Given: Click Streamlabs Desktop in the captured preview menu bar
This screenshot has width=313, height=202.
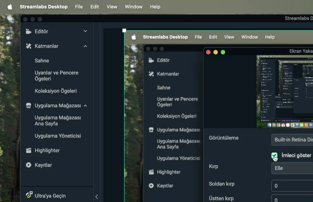Looking at the screenshot, I should point(165,37).
